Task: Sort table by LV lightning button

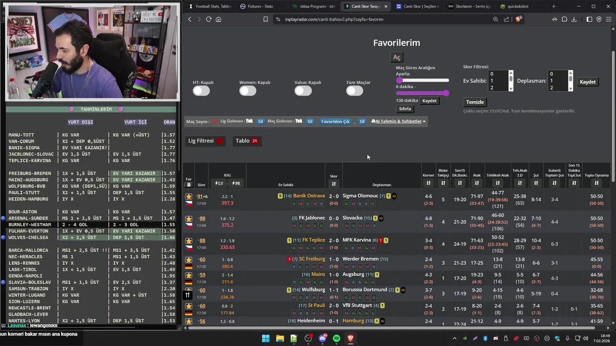Action: click(219, 183)
